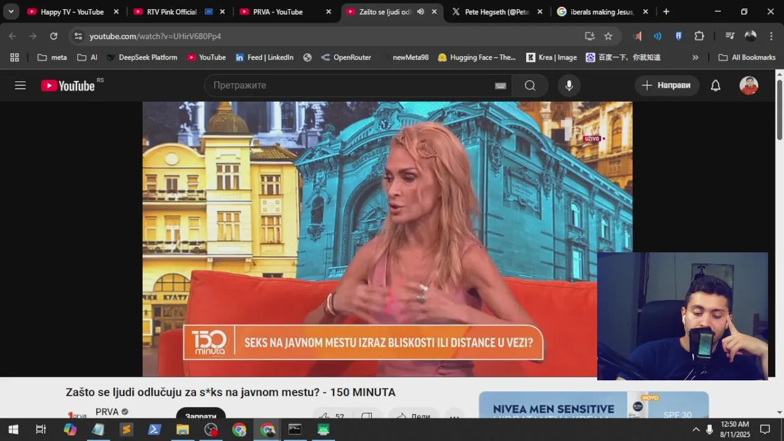This screenshot has height=441, width=784.
Task: Open the Baidu 百度一下 bookmark
Action: coord(623,57)
